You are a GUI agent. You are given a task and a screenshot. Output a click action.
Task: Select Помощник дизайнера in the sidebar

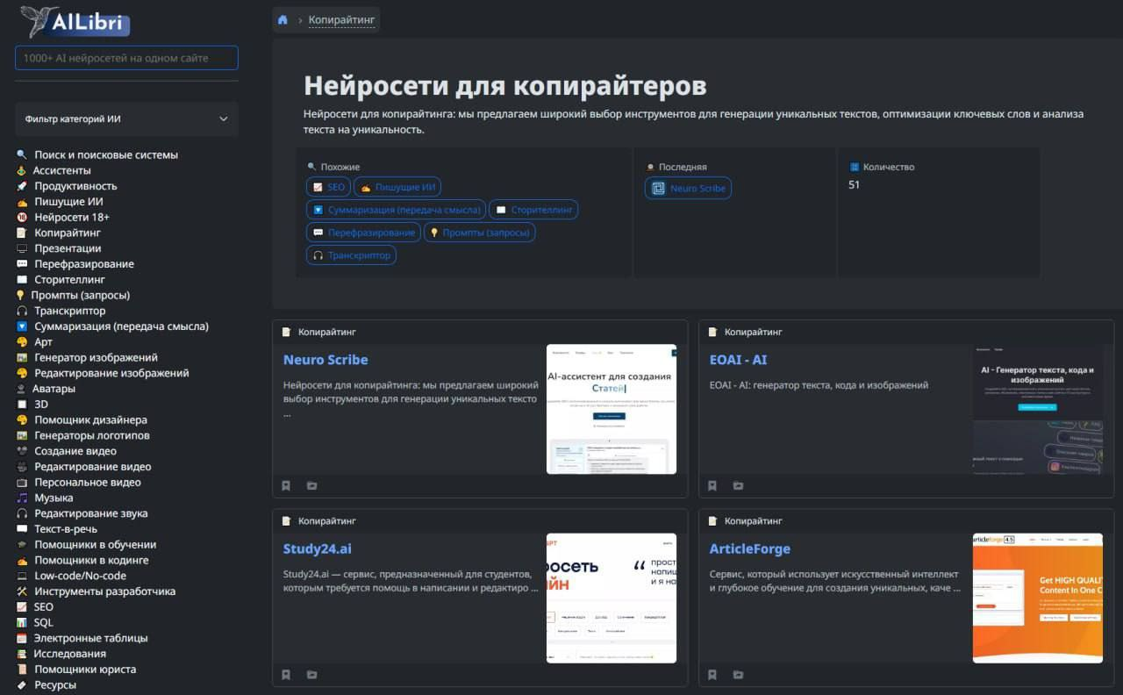coord(91,420)
